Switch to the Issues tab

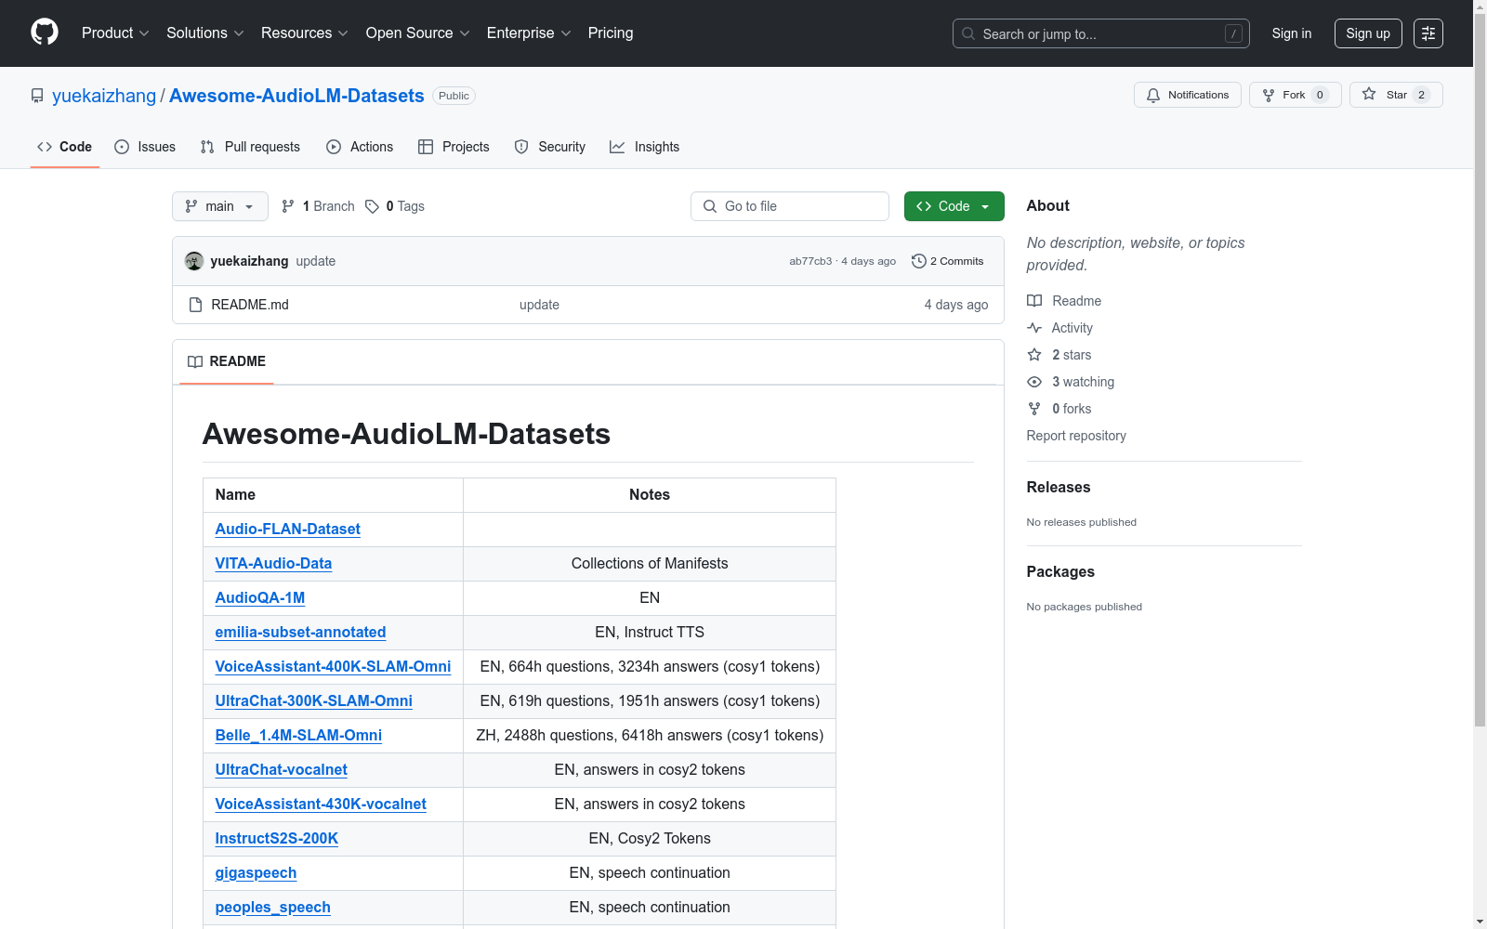pyautogui.click(x=145, y=147)
